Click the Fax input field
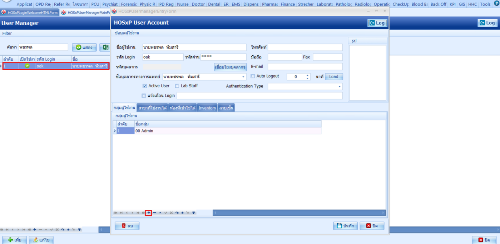Screen dimensions: 500x244 [x=327, y=57]
